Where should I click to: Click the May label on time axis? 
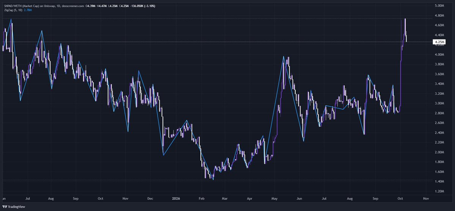pyautogui.click(x=274, y=199)
